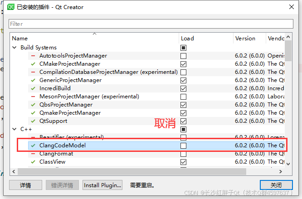Click the Install Plugin... button
The width and height of the screenshot is (302, 199).
tap(102, 185)
